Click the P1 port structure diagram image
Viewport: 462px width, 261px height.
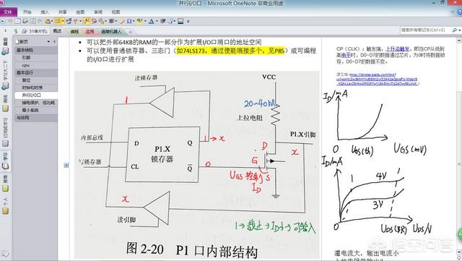click(x=196, y=165)
